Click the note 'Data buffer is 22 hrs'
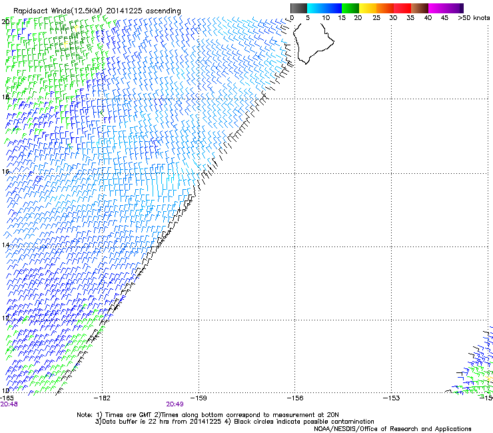This screenshot has height=433, width=493. click(137, 422)
